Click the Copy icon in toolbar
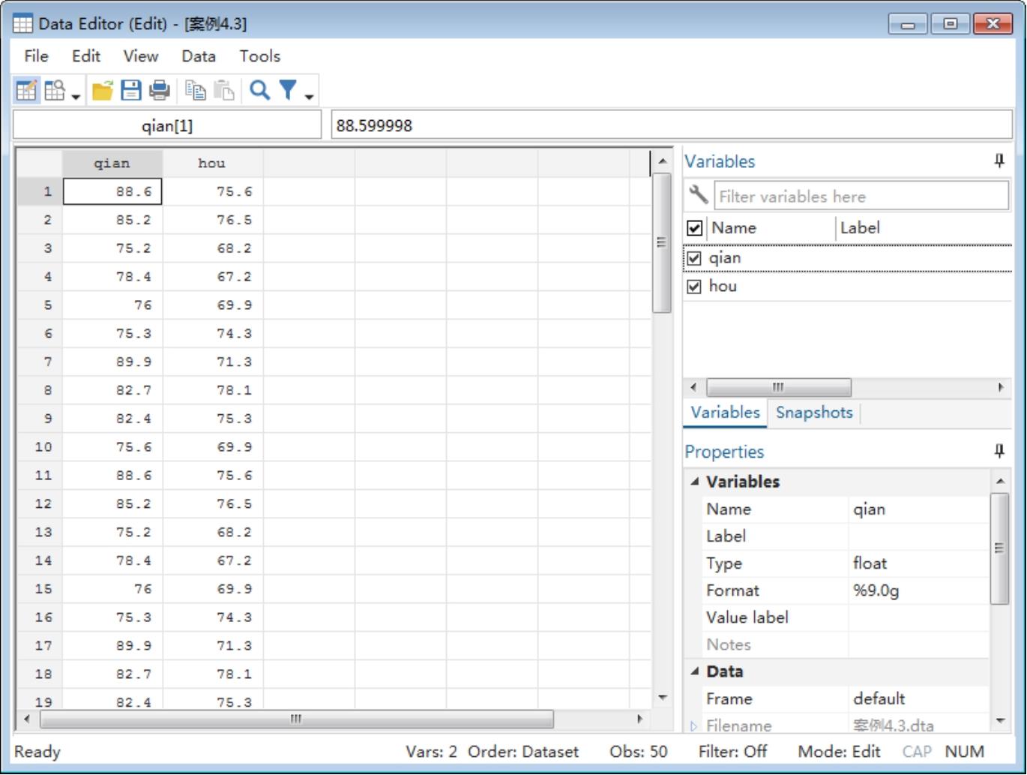The height and width of the screenshot is (775, 1027). click(x=195, y=91)
